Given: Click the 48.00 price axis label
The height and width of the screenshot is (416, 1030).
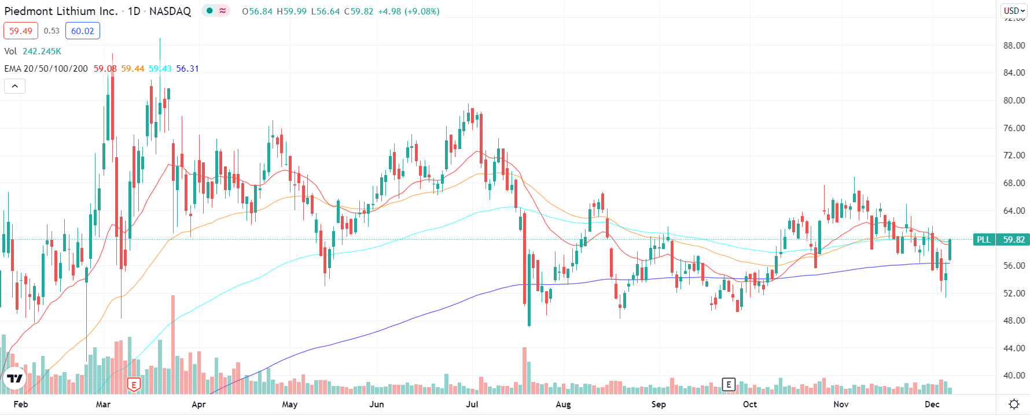Looking at the screenshot, I should 1014,321.
